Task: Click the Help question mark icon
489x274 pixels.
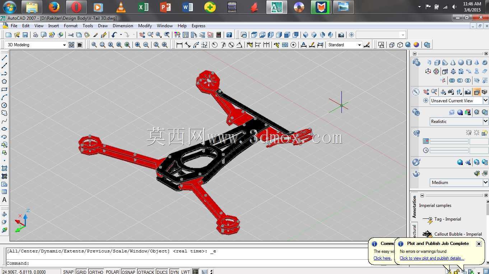Action: tap(229, 35)
